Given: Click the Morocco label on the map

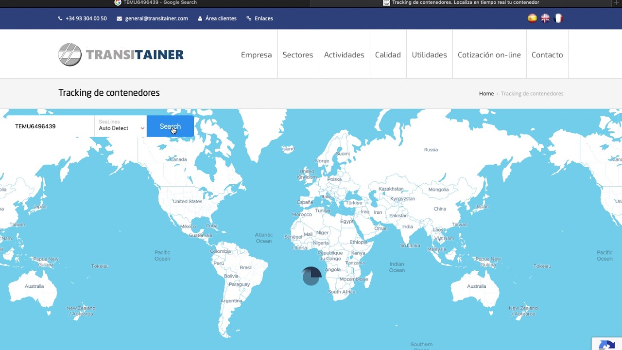Looking at the screenshot, I should pos(302,215).
